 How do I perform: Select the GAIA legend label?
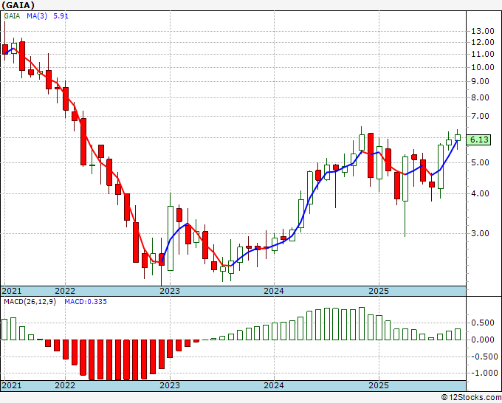click(x=12, y=15)
